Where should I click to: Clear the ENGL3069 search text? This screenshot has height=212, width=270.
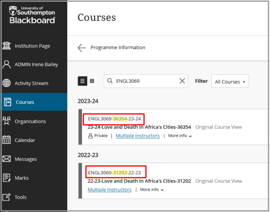182,81
